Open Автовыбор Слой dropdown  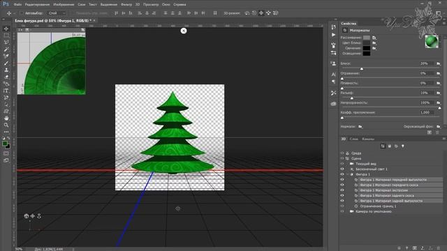[x=56, y=13]
